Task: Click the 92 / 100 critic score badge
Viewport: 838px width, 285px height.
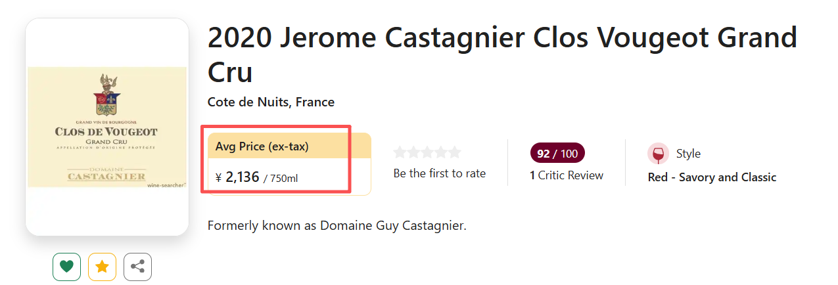Action: tap(557, 154)
